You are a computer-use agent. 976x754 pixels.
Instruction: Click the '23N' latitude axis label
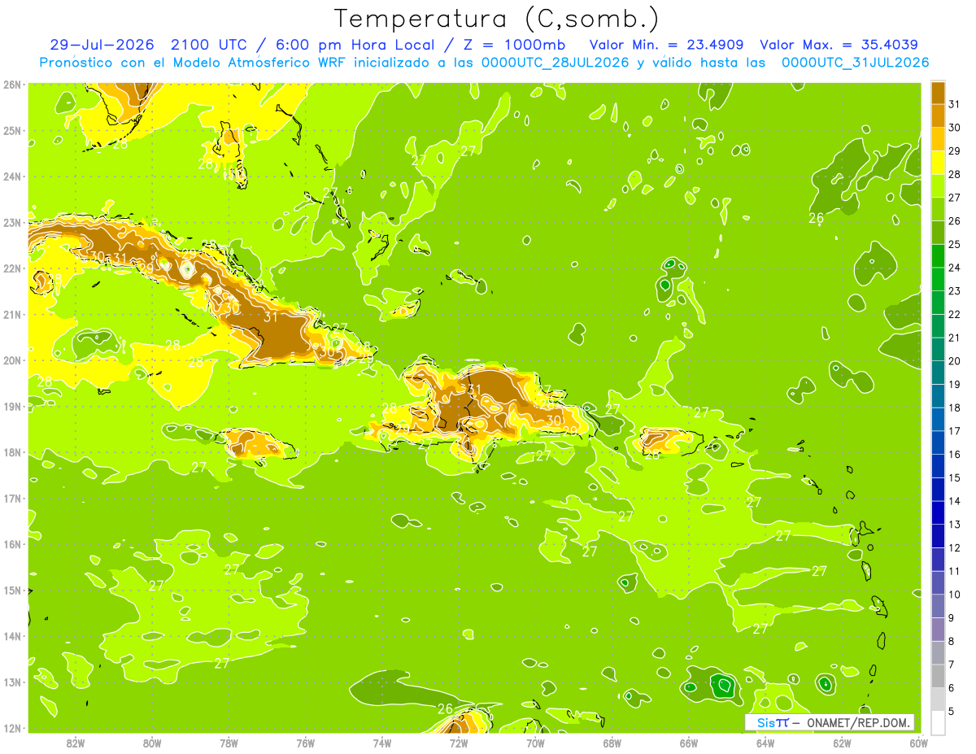pyautogui.click(x=11, y=222)
